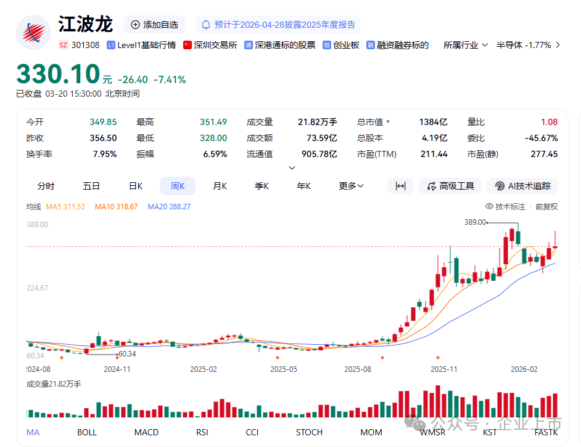Click the 市盈(TTM) 211.44 value

434,154
